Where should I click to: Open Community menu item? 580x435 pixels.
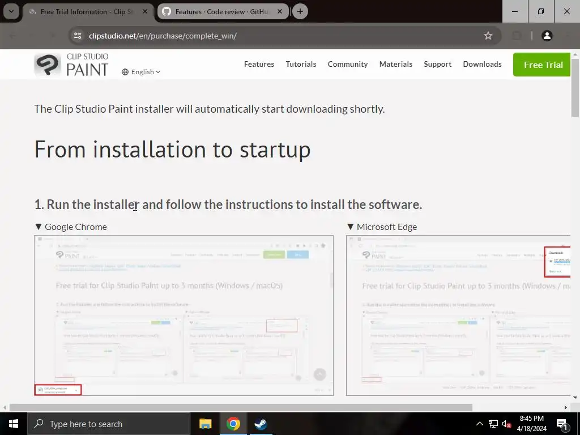pyautogui.click(x=348, y=65)
